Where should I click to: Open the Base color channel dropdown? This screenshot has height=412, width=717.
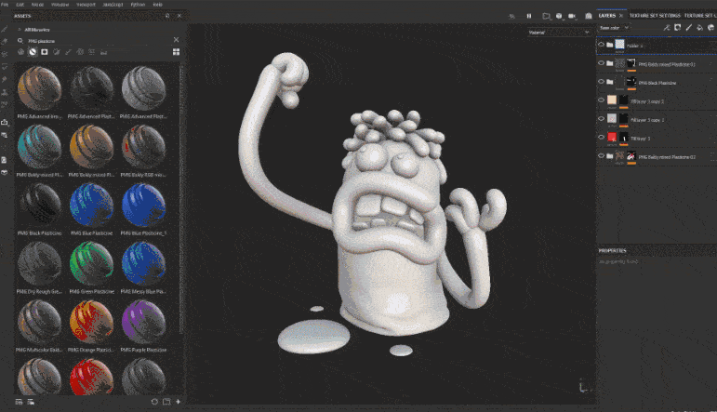(x=614, y=28)
